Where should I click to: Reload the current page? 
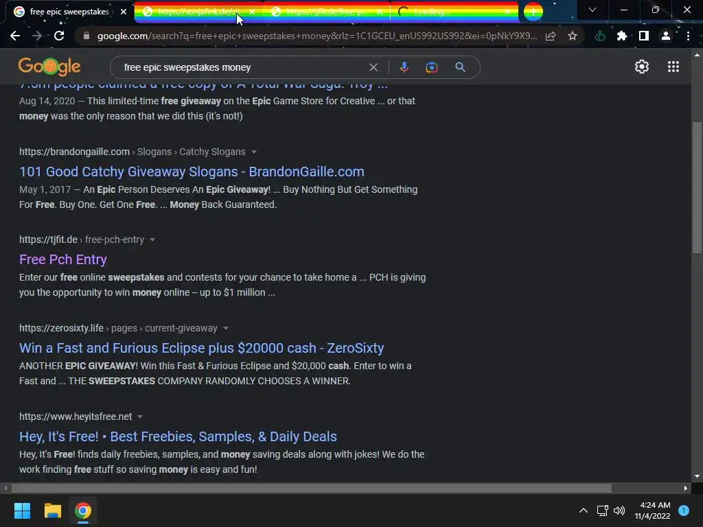point(59,36)
